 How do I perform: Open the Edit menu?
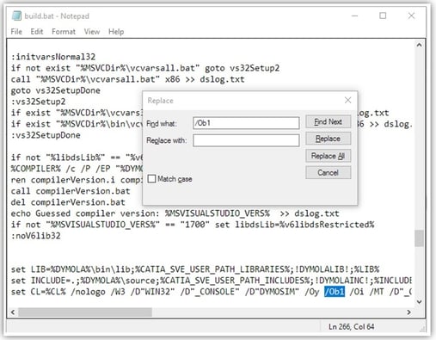click(37, 32)
